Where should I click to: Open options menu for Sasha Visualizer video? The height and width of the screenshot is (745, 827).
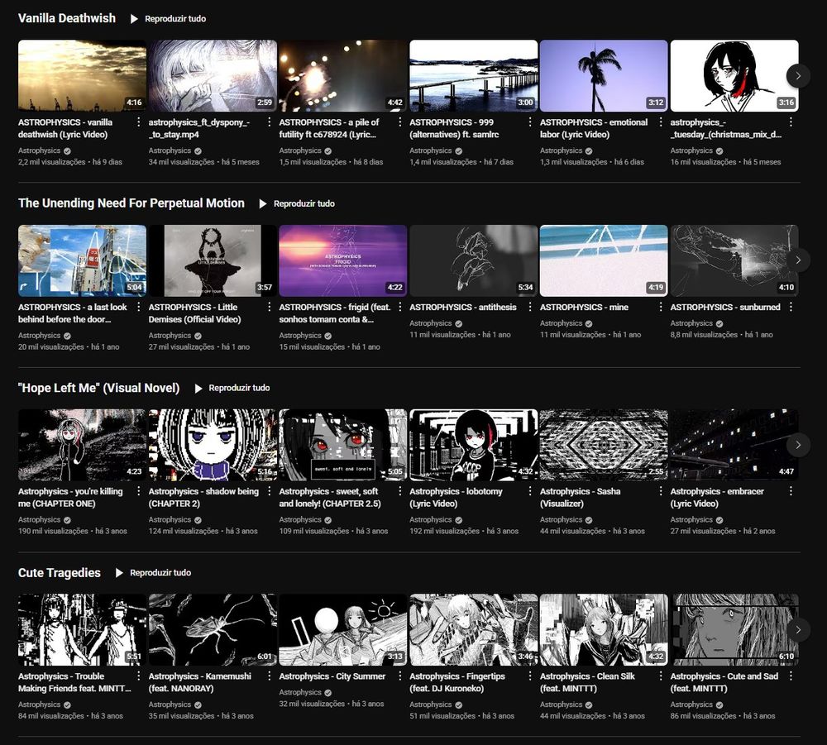[x=660, y=491]
